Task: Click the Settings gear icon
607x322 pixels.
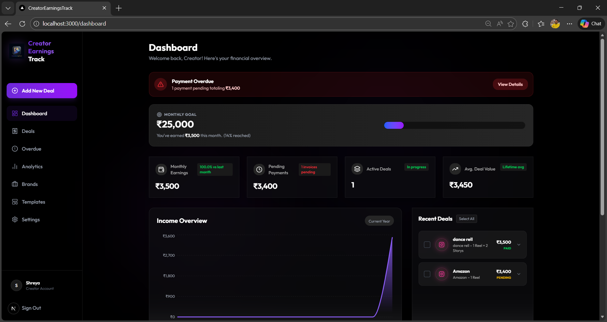Action: pos(15,219)
